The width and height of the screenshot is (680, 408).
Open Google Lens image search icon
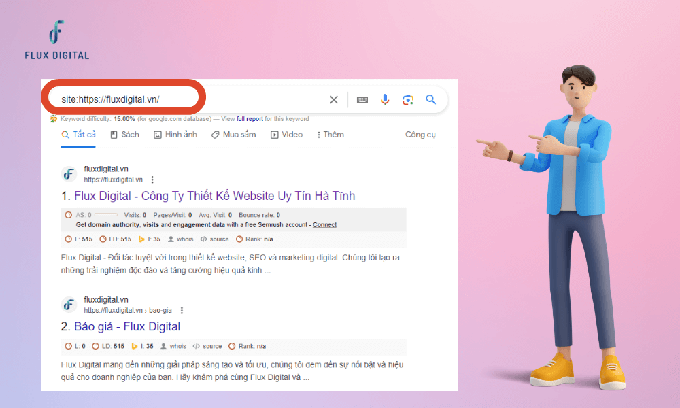pyautogui.click(x=407, y=100)
